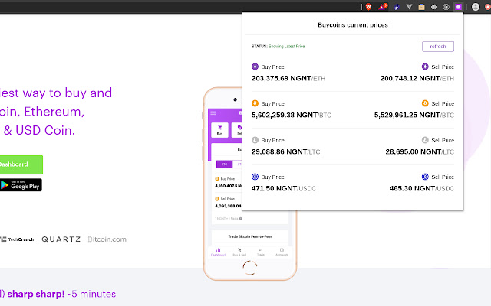Click the Bitcoin icon by phone mockup Sell Price

click(x=216, y=199)
